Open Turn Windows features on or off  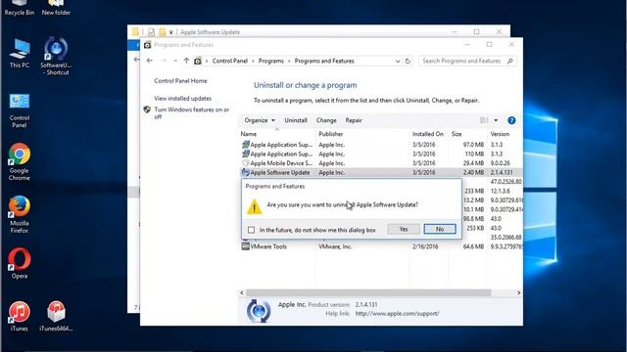(x=192, y=113)
